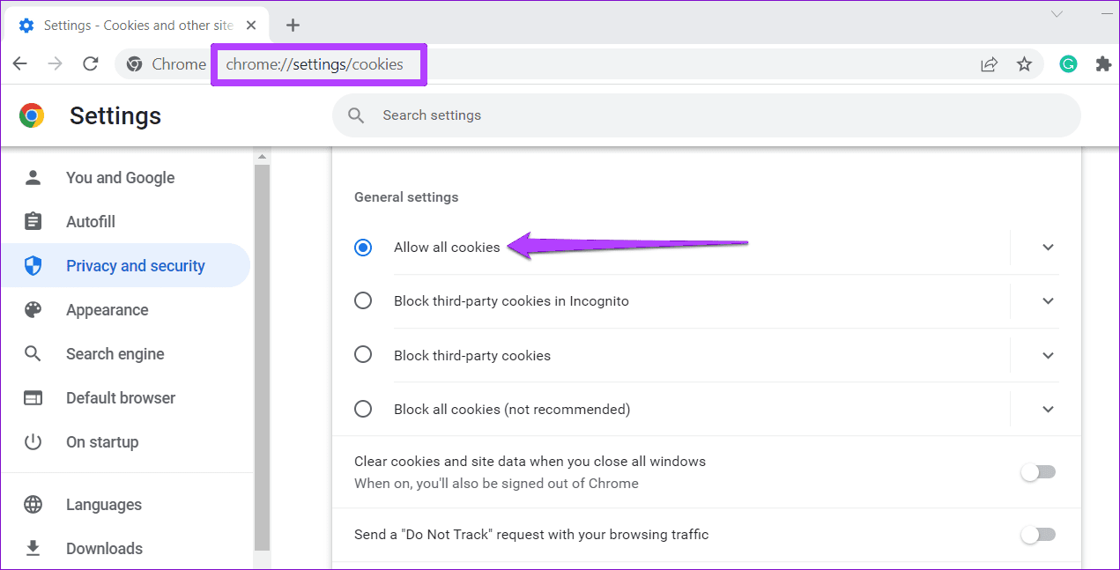Expand Block all cookies details
Screen dimensions: 1120x570
[x=1048, y=409]
